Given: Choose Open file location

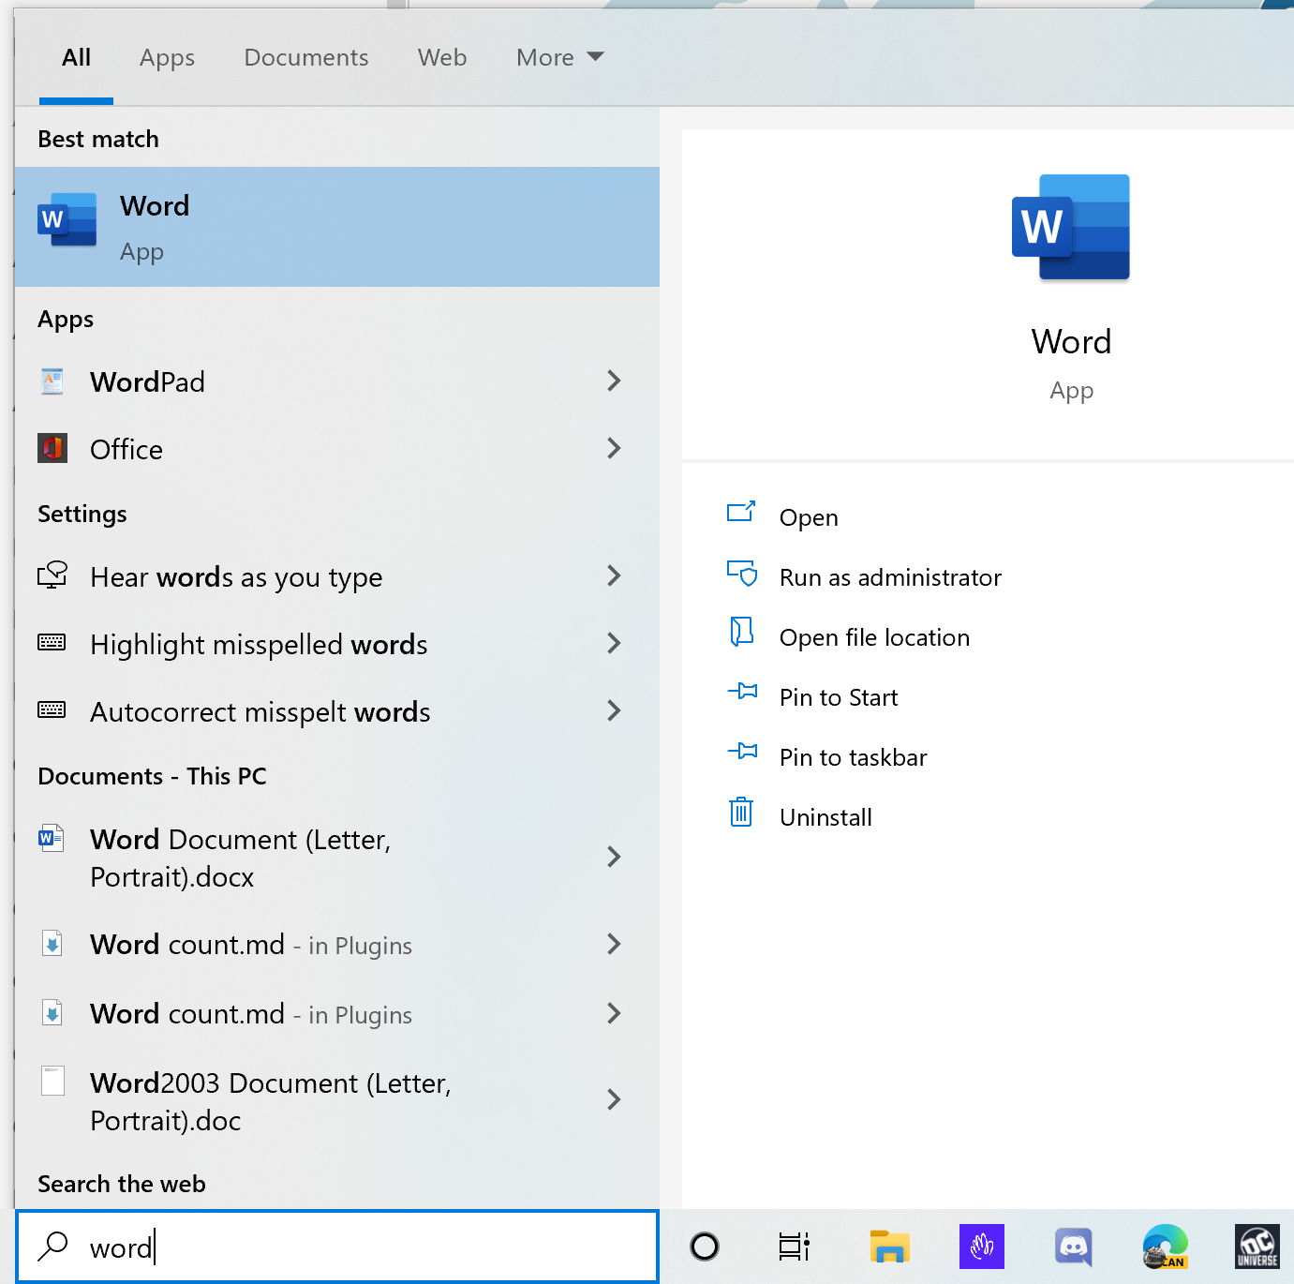Looking at the screenshot, I should coord(874,637).
